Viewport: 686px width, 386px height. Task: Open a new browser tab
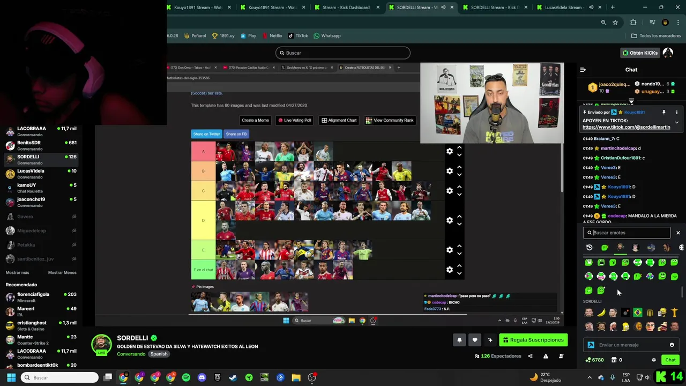[x=613, y=8]
